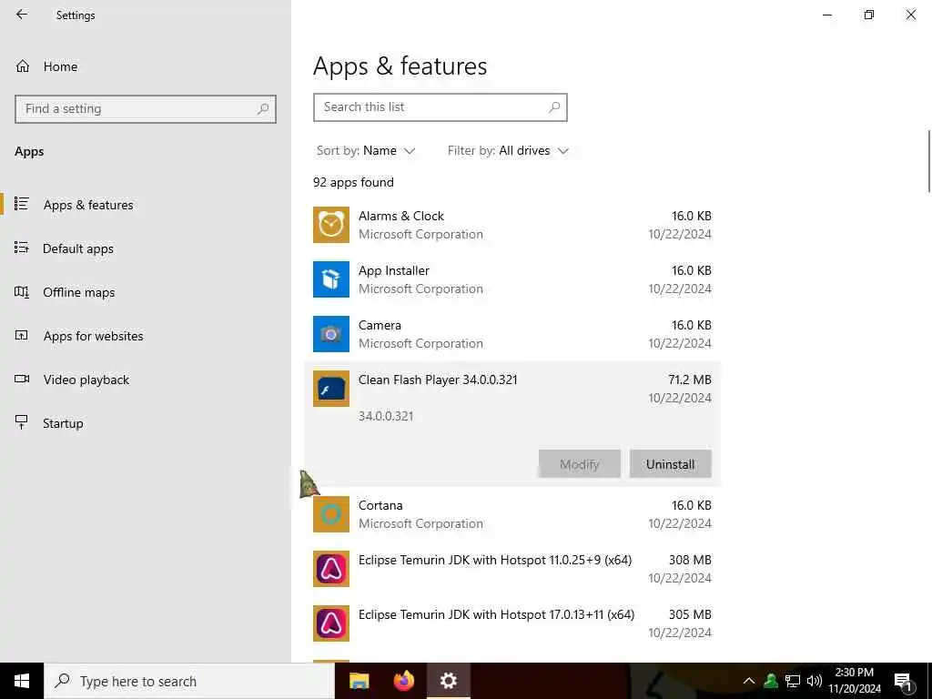
Task: Go to Video playback page
Action: pos(146,380)
